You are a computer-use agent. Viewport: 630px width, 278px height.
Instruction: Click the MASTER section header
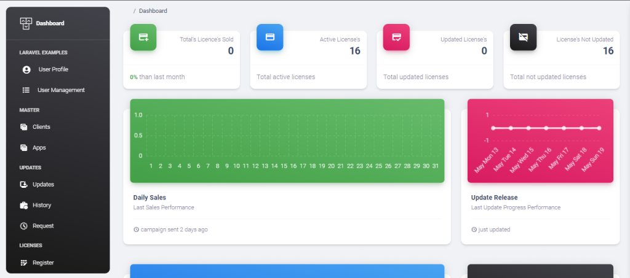tap(30, 110)
